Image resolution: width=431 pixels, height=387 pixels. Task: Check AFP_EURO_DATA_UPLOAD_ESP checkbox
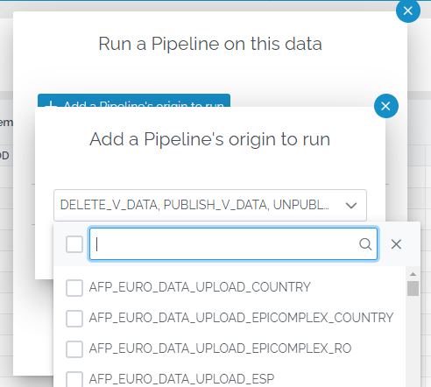click(x=74, y=379)
